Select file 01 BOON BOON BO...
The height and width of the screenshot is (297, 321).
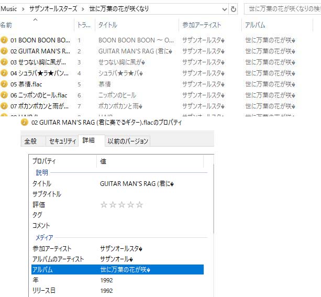point(40,40)
